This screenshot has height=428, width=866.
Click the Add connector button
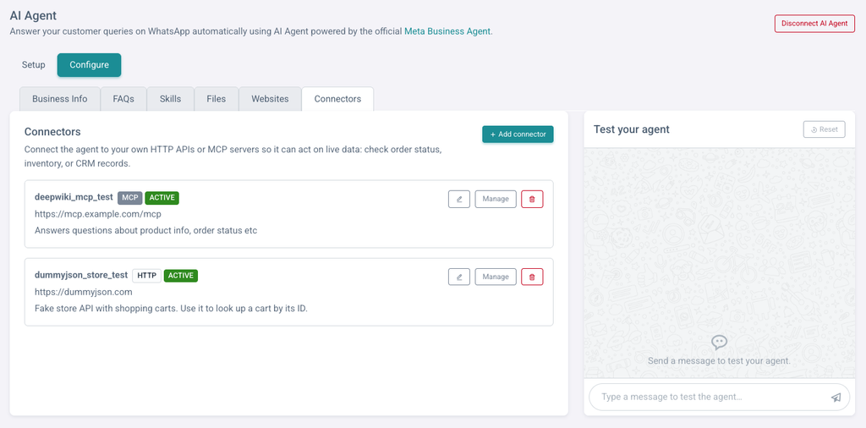[518, 134]
